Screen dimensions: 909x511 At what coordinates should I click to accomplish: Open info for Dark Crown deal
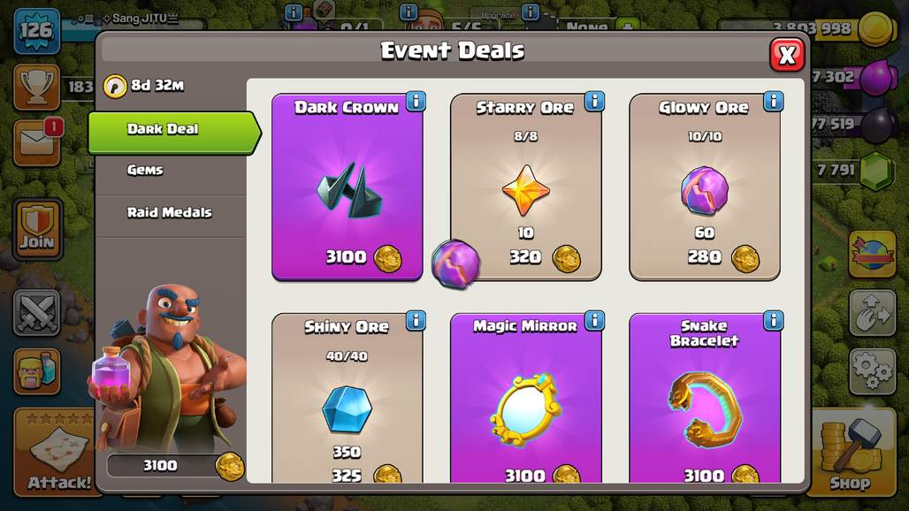(416, 102)
